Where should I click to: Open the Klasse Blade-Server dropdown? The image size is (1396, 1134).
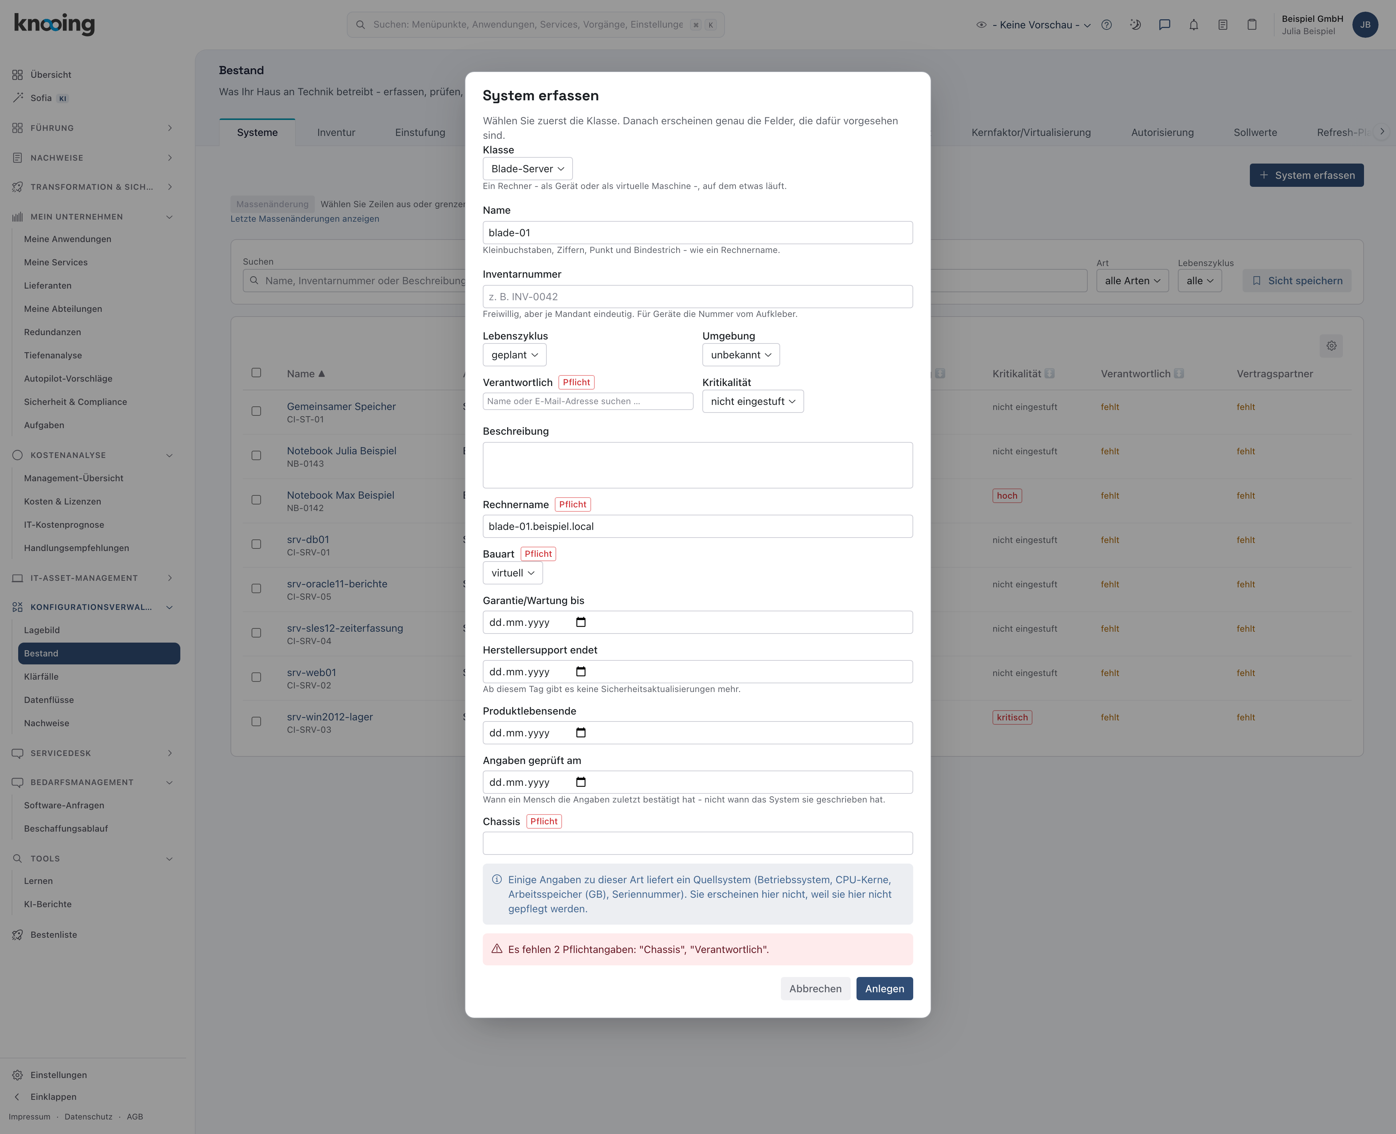527,169
